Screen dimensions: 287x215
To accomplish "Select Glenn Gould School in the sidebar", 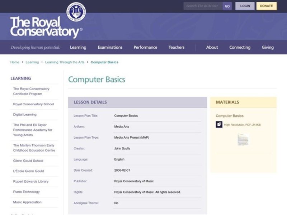I will 28,161.
